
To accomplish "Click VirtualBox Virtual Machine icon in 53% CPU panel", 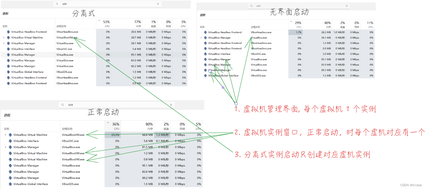I will [8, 38].
